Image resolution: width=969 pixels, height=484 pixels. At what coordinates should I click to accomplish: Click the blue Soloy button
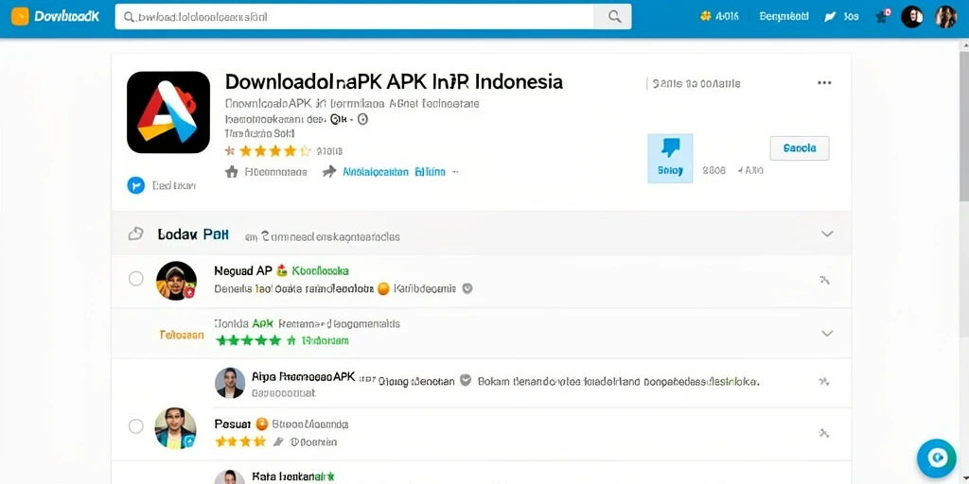[670, 159]
